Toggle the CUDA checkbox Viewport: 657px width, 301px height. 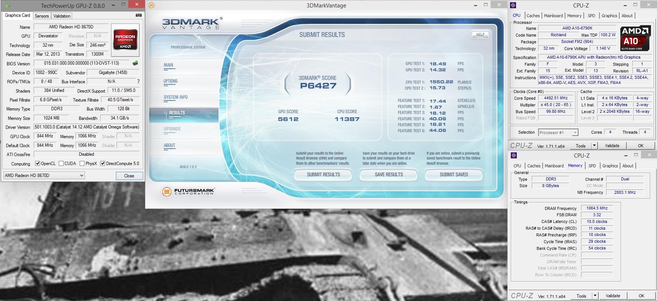(61, 164)
